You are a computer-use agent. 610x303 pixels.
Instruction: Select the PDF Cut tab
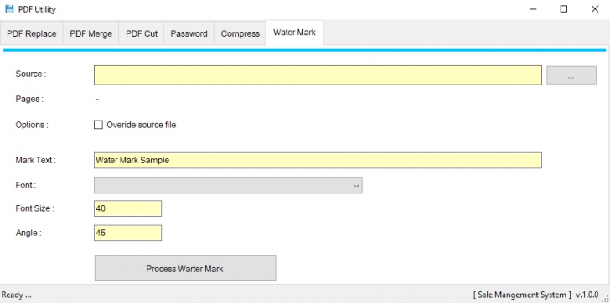pos(142,33)
